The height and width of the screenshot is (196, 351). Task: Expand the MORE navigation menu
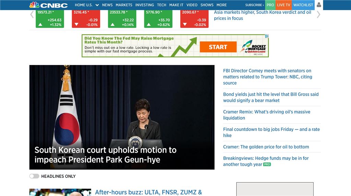221,5
